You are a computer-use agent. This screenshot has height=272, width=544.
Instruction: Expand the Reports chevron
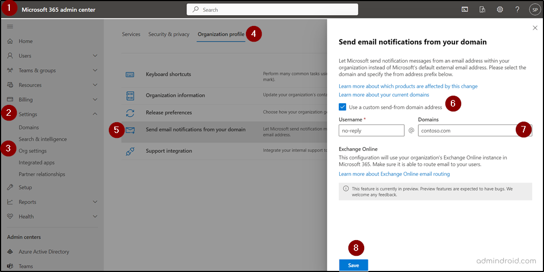(x=95, y=202)
